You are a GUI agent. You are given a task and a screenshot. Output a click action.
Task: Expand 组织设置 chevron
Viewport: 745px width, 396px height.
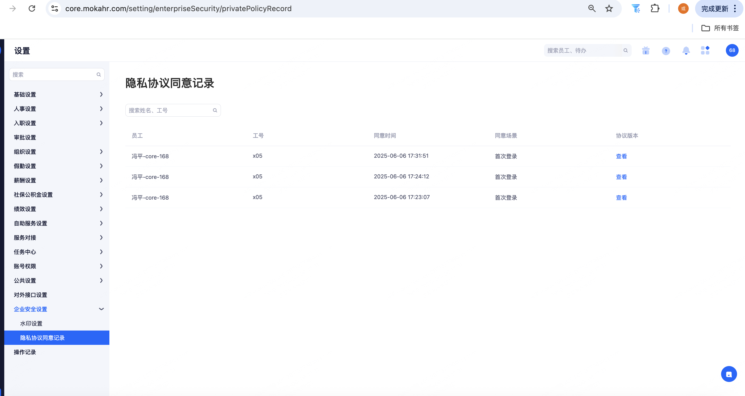tap(101, 152)
